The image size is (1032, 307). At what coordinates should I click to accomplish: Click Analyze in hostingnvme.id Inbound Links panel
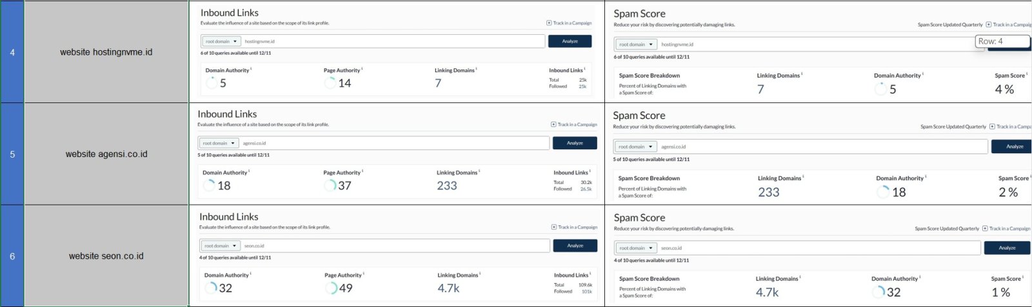570,41
